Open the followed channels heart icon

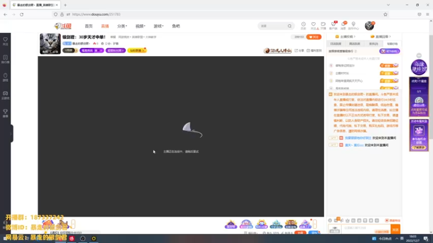click(313, 25)
